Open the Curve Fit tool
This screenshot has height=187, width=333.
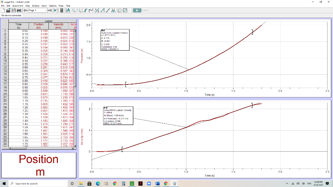click(x=113, y=10)
